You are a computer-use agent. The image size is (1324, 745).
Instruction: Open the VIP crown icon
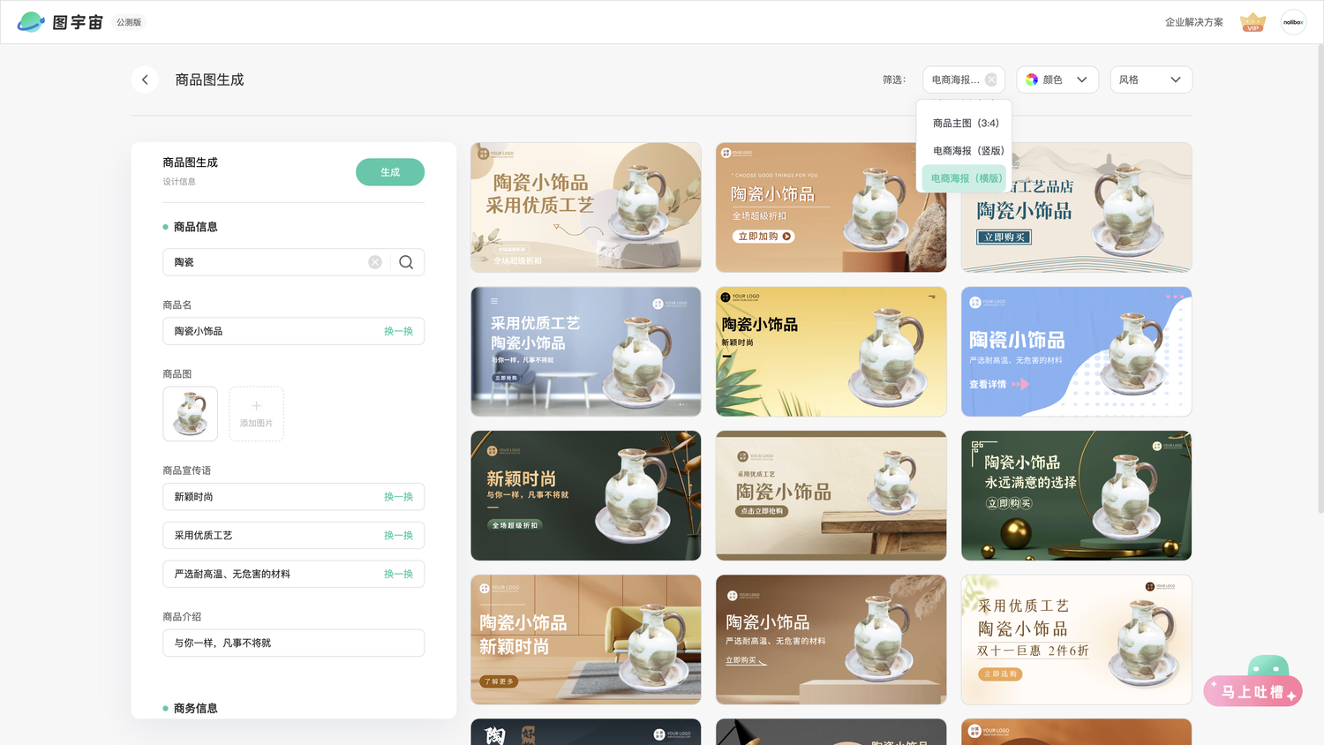click(1253, 22)
